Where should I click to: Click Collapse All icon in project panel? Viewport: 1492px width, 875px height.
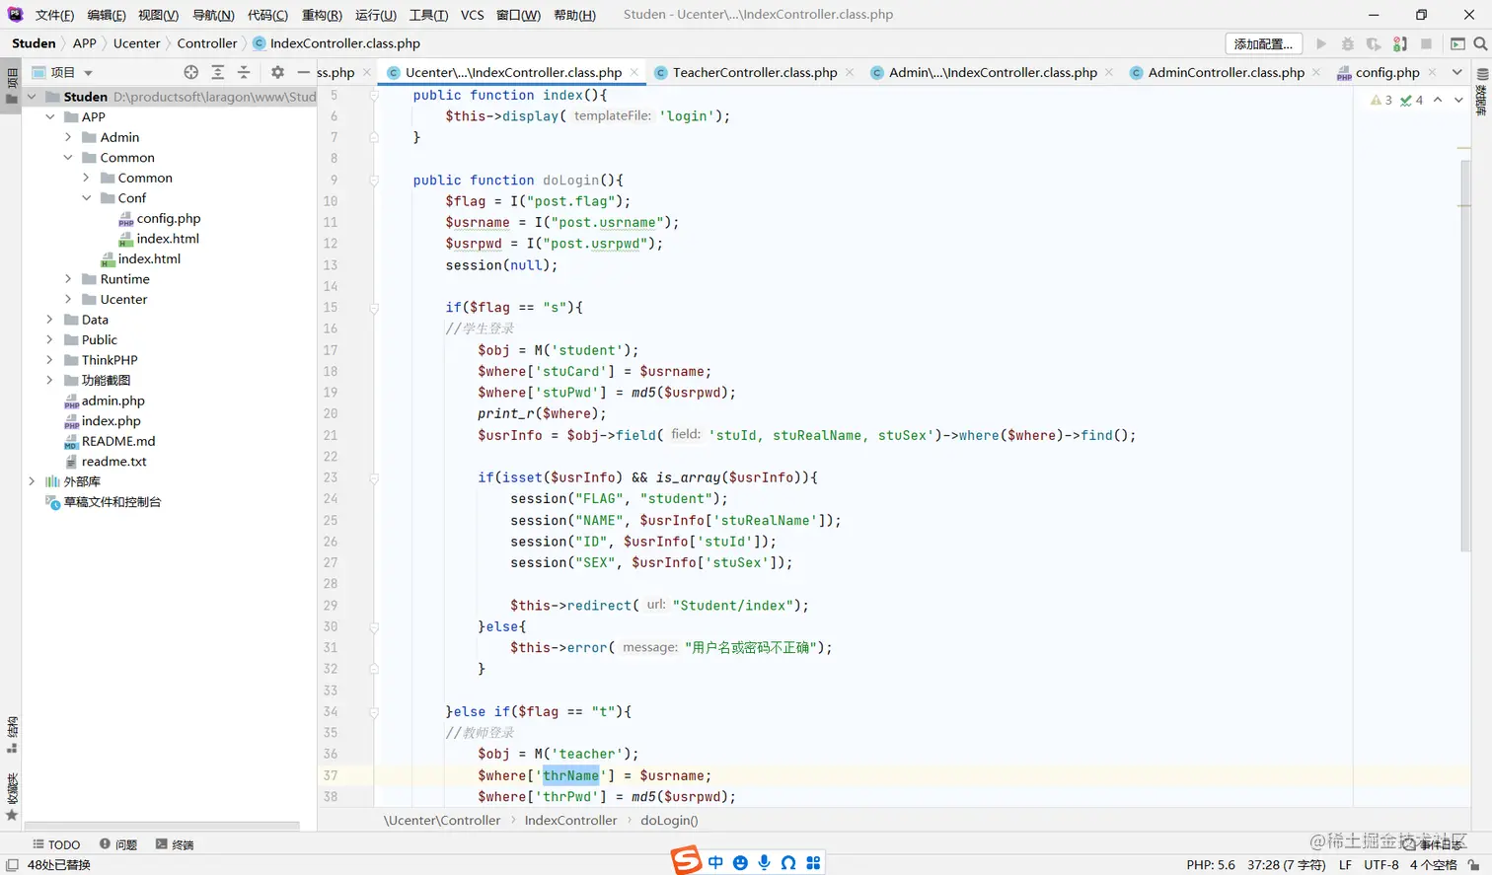pos(244,72)
